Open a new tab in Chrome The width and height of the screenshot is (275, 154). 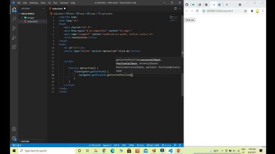tap(227, 5)
